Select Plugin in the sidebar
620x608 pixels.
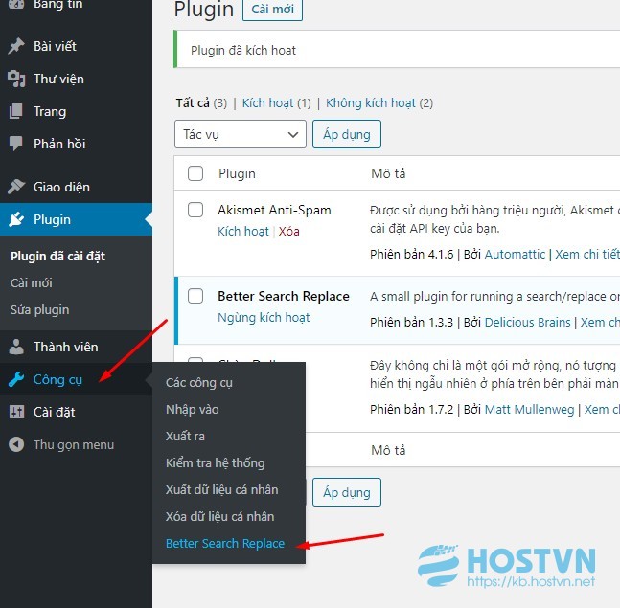[x=76, y=219]
